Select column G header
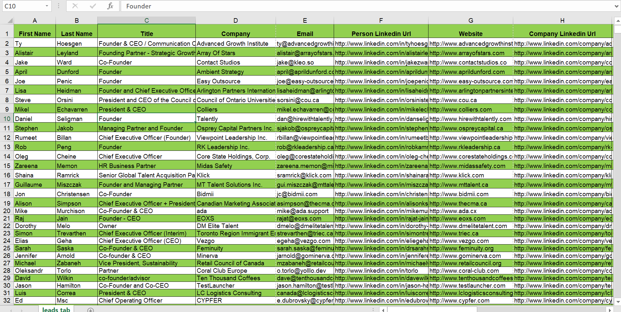Viewport: 621px width, 312px height. (x=471, y=20)
